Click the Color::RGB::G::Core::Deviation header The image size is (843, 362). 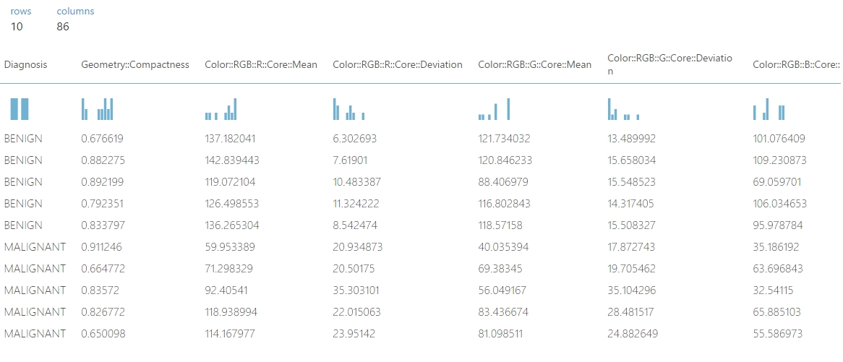669,64
